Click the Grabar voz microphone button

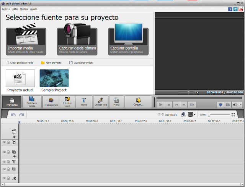pyautogui.click(x=101, y=102)
